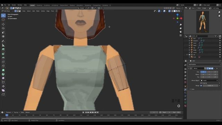The image size is (222, 125).
Task: Select the Shrink/Fatten tool
Action: [3, 86]
